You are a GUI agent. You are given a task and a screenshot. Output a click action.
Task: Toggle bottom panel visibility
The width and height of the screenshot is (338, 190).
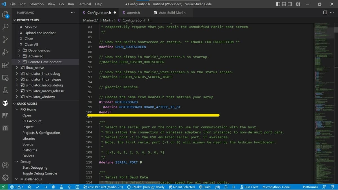[x=284, y=4]
